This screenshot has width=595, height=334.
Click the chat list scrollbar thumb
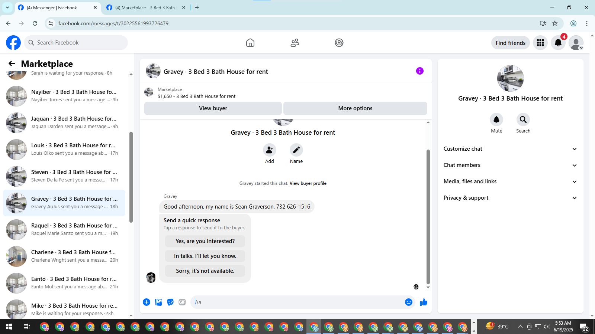pyautogui.click(x=131, y=177)
